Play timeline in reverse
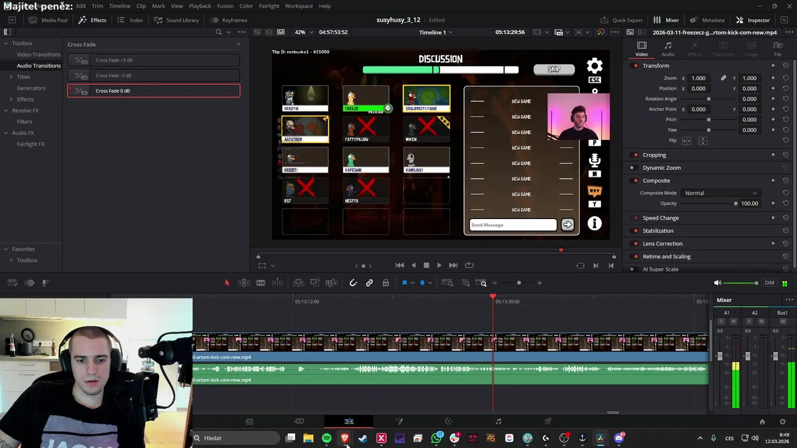This screenshot has width=797, height=448. pyautogui.click(x=413, y=266)
